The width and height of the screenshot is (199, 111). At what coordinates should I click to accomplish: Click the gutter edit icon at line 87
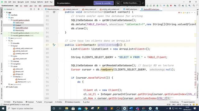pos(54,45)
